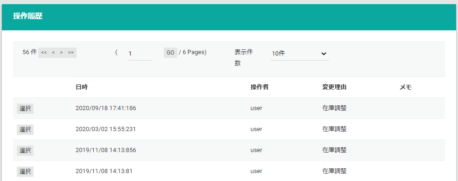458x181 pixels.
Task: Go to previous page with < button
Action: (x=53, y=53)
